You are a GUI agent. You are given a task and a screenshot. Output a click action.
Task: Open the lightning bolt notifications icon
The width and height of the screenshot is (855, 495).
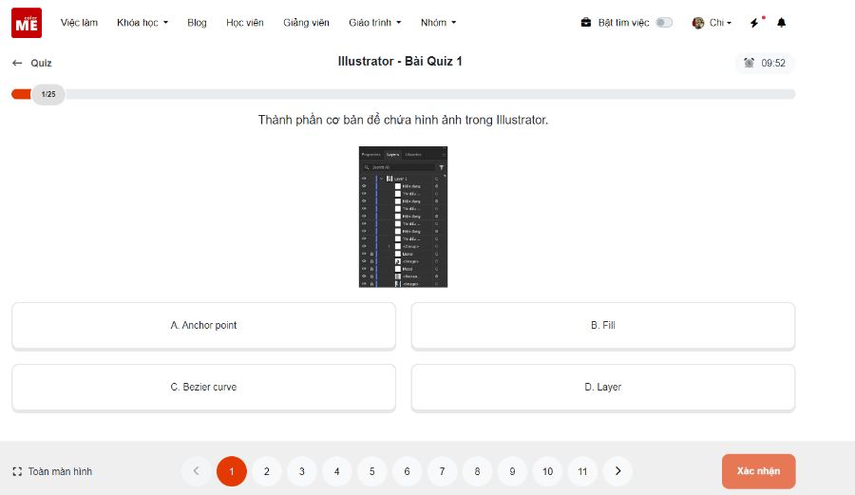pyautogui.click(x=754, y=23)
